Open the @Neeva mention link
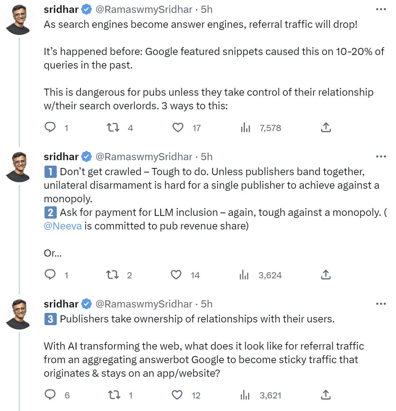This screenshot has height=411, width=396. 62,226
